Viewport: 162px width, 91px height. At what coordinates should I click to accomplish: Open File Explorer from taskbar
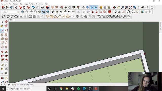click(x=67, y=89)
